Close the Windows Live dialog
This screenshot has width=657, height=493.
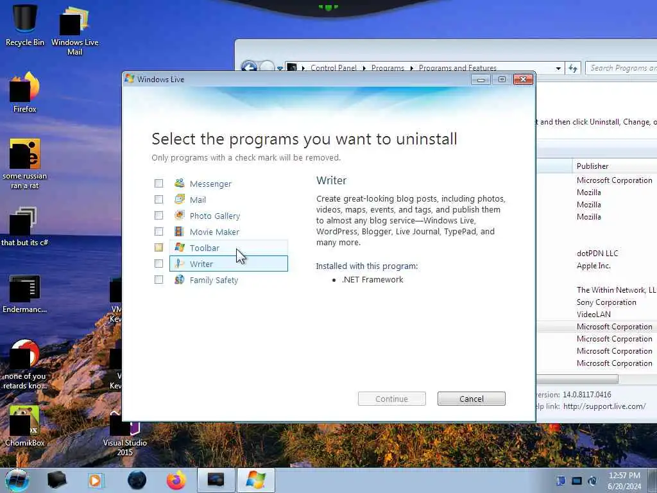coord(523,79)
